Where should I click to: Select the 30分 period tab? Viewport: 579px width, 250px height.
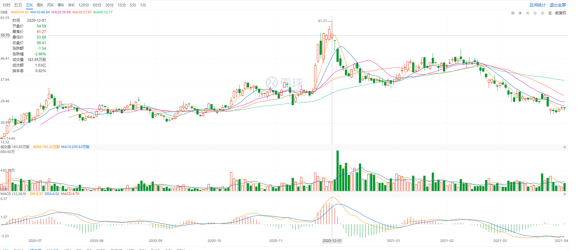[x=110, y=5]
